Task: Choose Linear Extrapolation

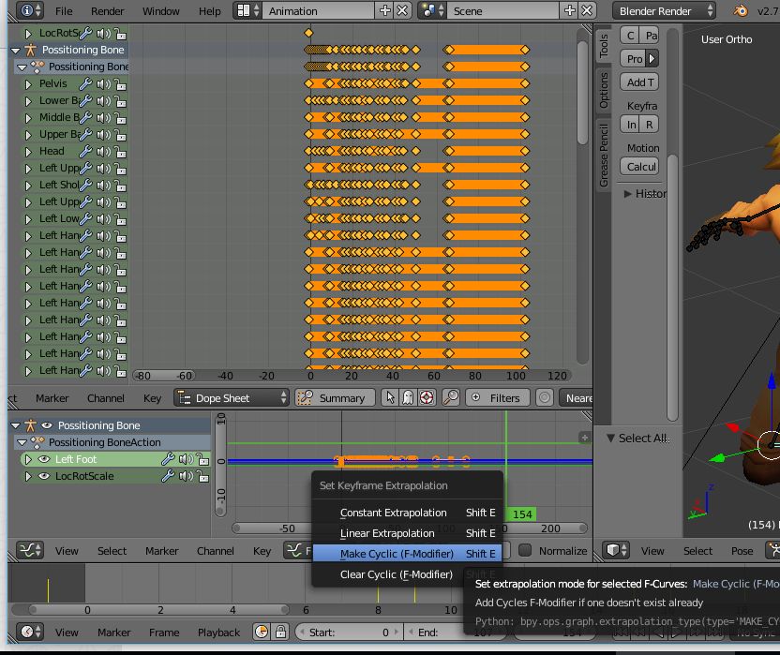Action: [408, 533]
